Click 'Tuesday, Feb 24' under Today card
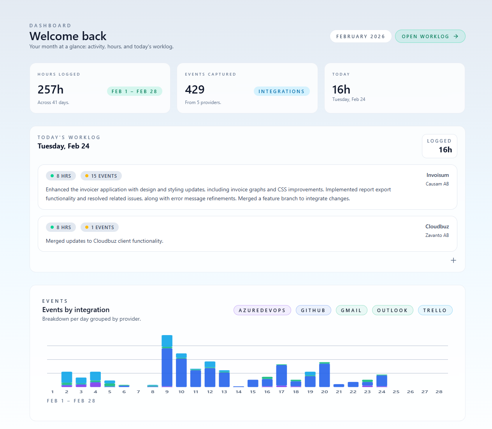Screen dimensions: 492x429 (349, 99)
